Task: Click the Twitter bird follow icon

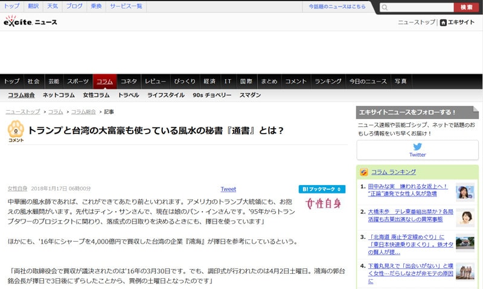Action: point(417,146)
